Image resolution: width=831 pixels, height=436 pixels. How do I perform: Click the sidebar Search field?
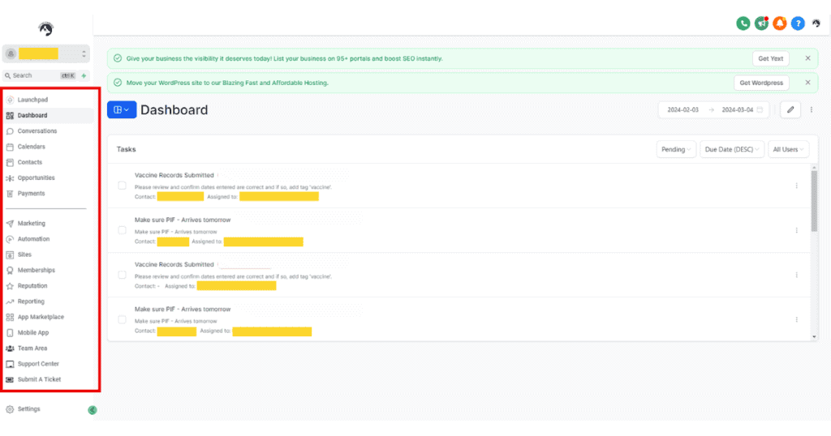(x=40, y=75)
